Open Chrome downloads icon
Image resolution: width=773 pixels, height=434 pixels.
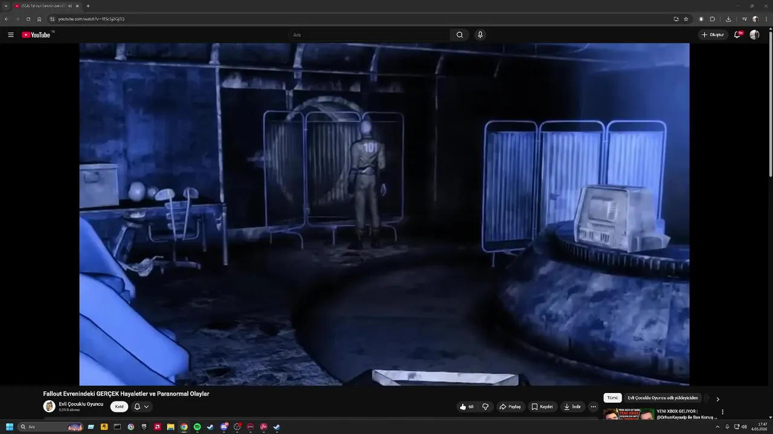click(728, 19)
